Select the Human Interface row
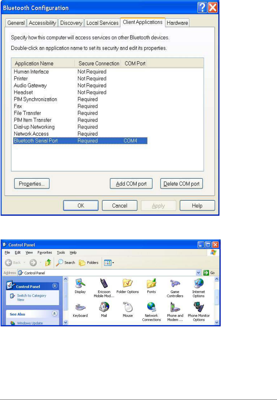Image resolution: width=277 pixels, height=400 pixels. coord(80,71)
